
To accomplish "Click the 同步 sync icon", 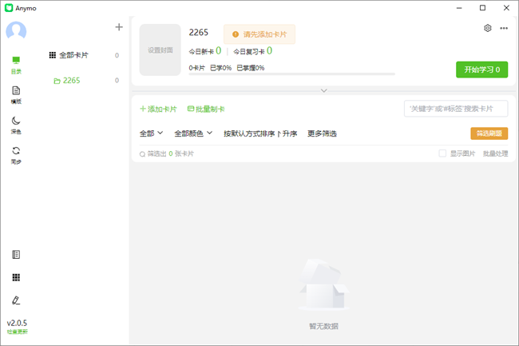I will click(x=16, y=154).
